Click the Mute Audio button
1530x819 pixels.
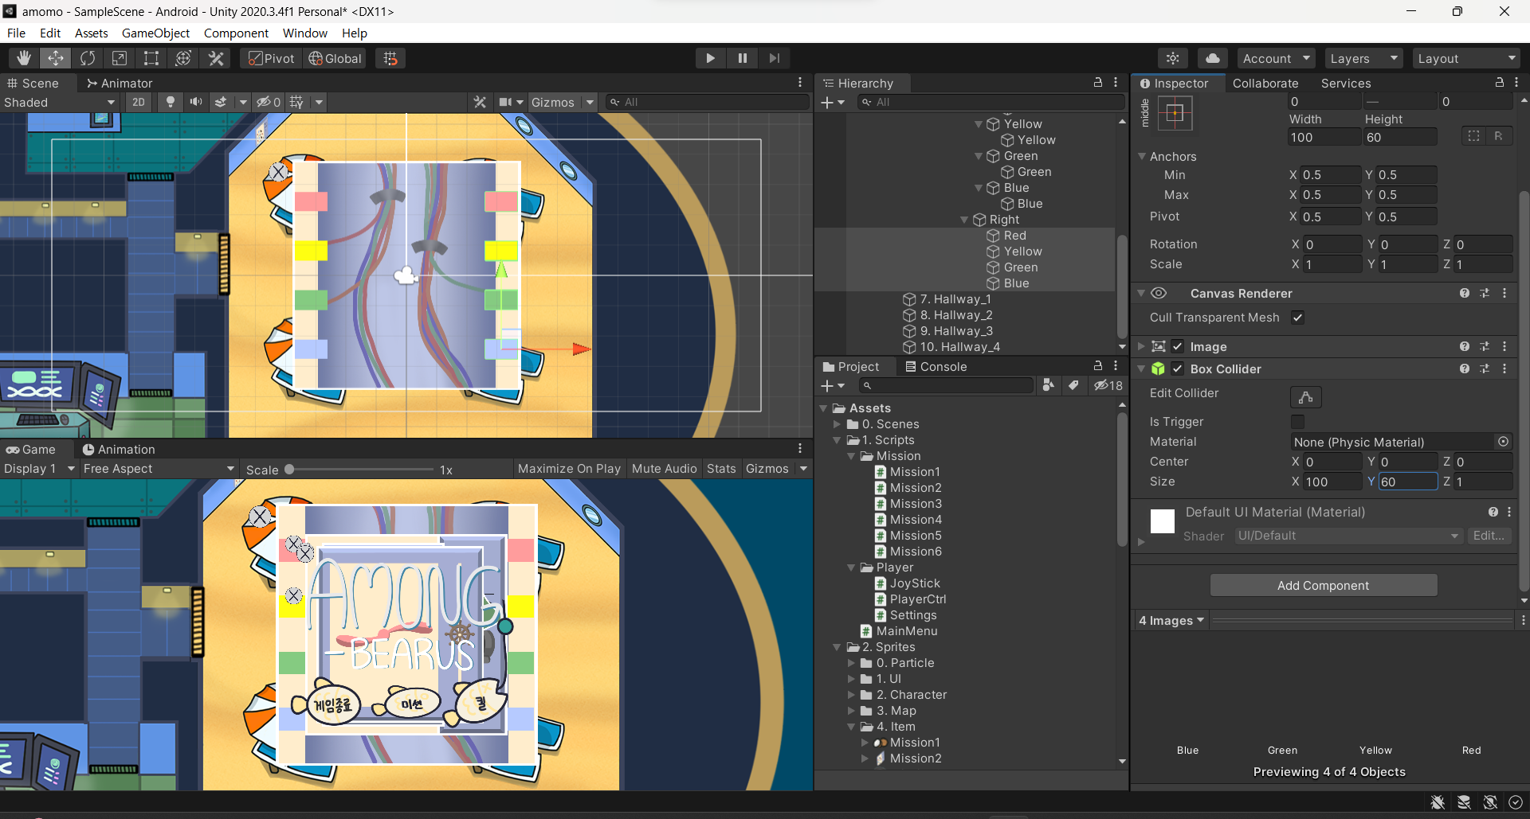pos(664,469)
